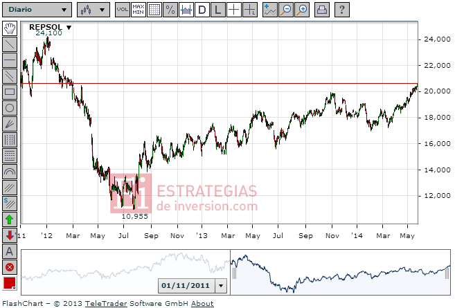Image resolution: width=455 pixels, height=308 pixels.
Task: Open the Diario timeframe dropdown
Action: 37,10
